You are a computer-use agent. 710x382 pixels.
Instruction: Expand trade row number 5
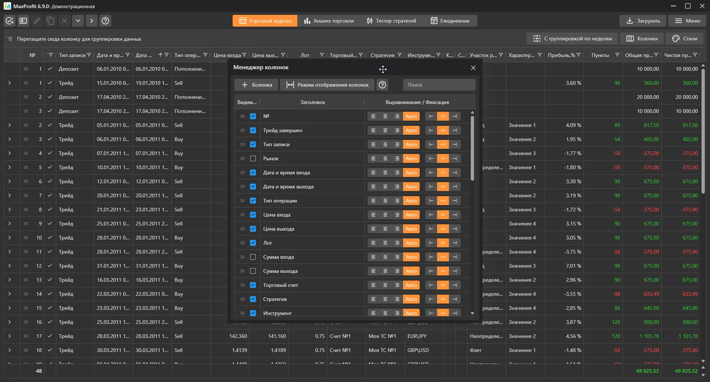click(x=9, y=167)
